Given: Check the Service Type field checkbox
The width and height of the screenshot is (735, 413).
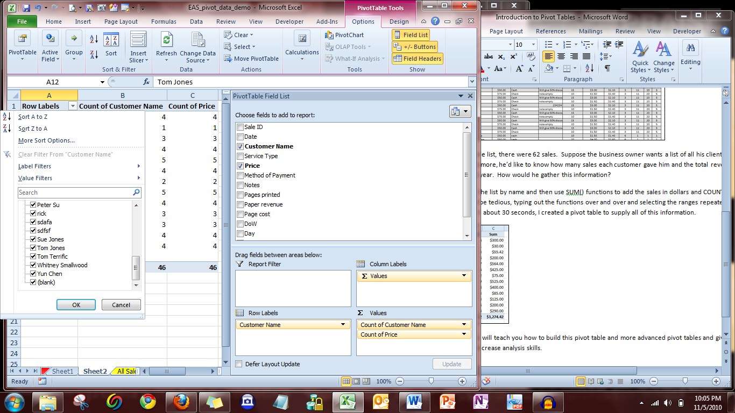Looking at the screenshot, I should click(x=240, y=156).
